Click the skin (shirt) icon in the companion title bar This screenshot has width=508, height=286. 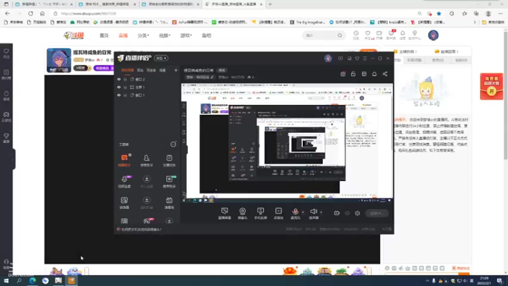tap(357, 58)
